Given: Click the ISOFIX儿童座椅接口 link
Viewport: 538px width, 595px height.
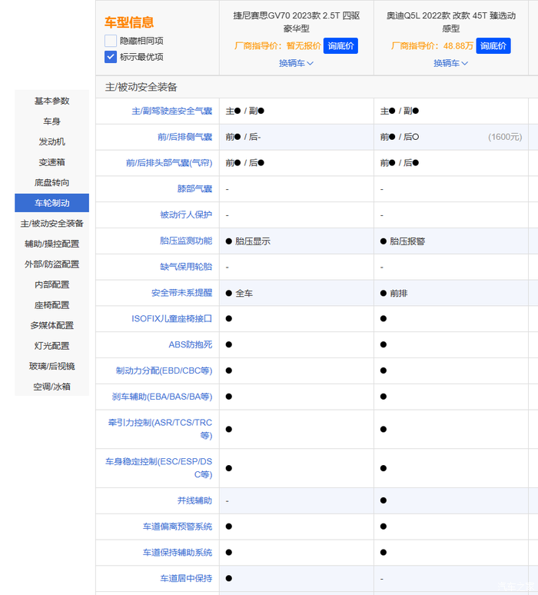Looking at the screenshot, I should [x=171, y=318].
